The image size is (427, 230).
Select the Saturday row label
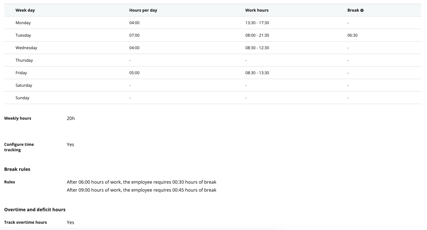(x=24, y=85)
